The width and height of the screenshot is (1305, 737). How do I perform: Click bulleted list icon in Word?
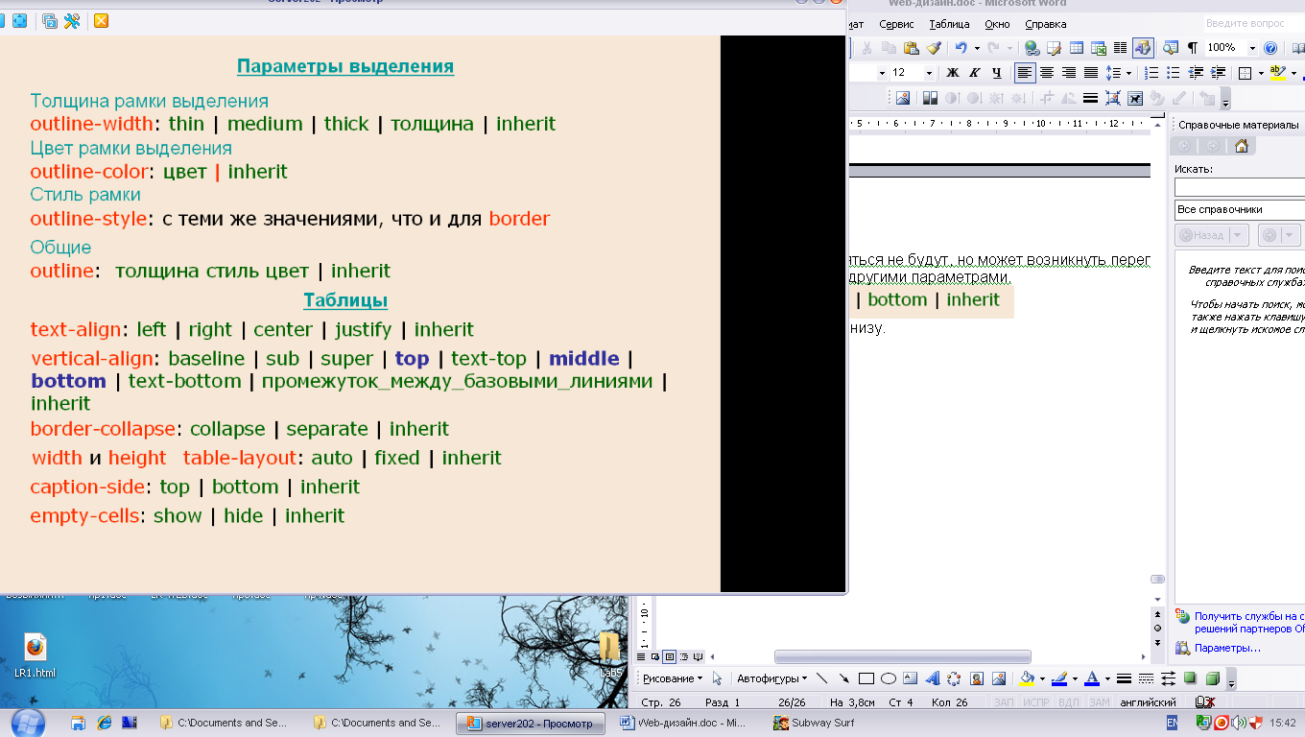click(x=1174, y=73)
